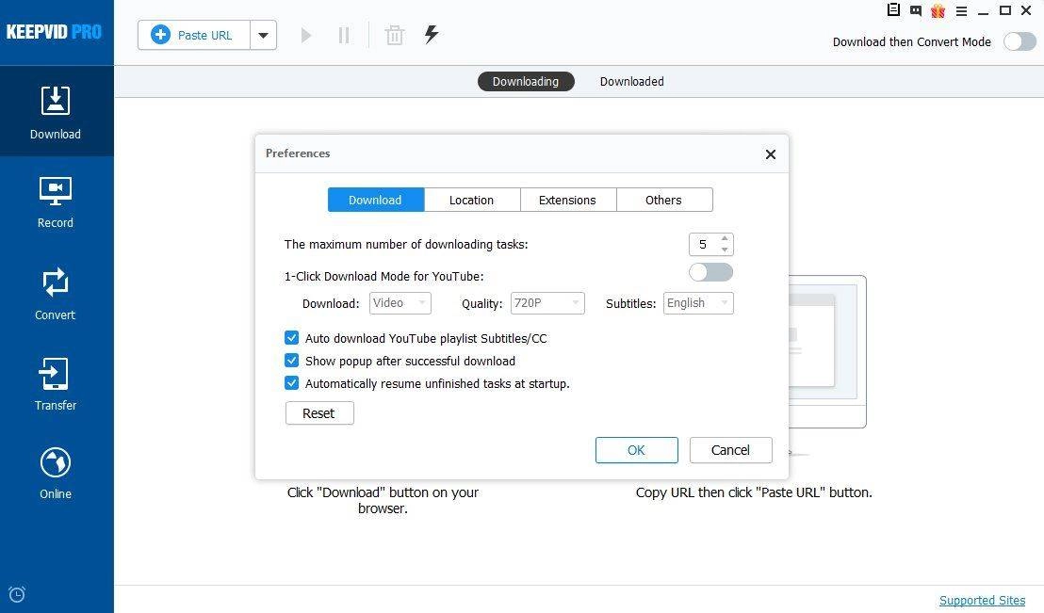Select the Extensions preferences tab
The width and height of the screenshot is (1044, 613).
568,200
